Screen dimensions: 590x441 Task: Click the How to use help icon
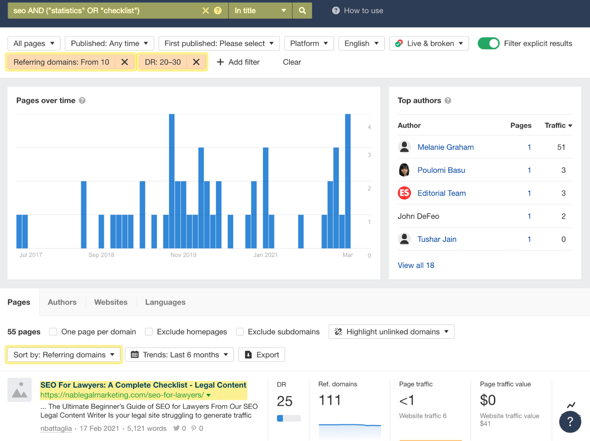[x=336, y=10]
